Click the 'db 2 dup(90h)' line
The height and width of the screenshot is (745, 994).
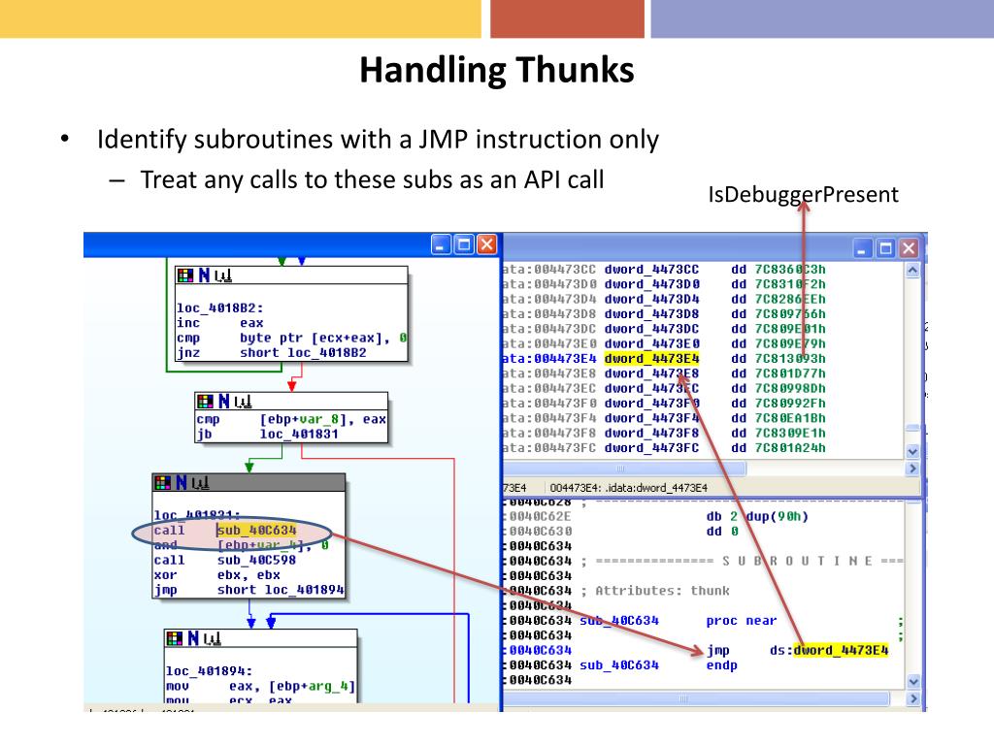pyautogui.click(x=757, y=516)
